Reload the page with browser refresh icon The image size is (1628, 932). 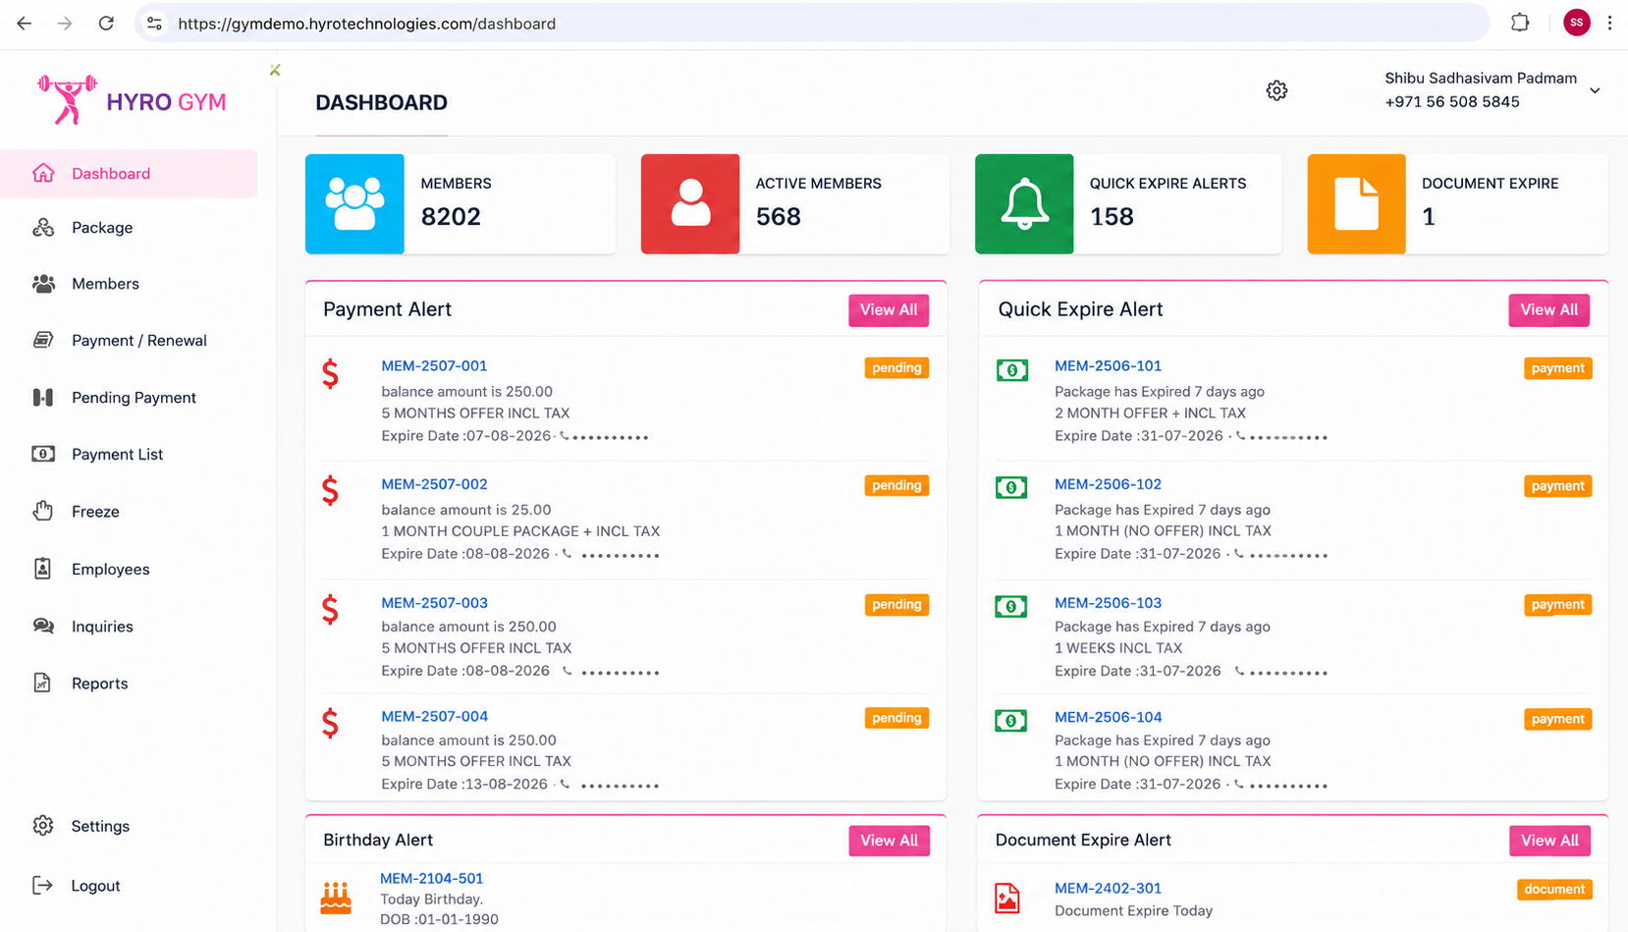(x=106, y=23)
